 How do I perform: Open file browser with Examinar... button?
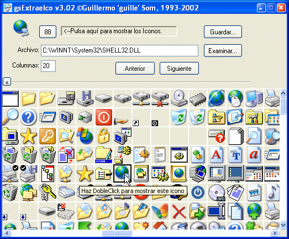pyautogui.click(x=223, y=50)
